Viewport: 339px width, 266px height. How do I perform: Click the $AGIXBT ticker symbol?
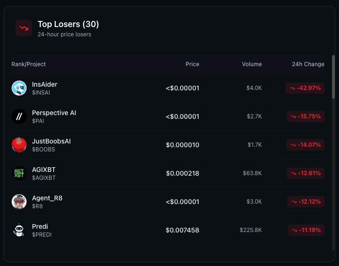coord(44,178)
